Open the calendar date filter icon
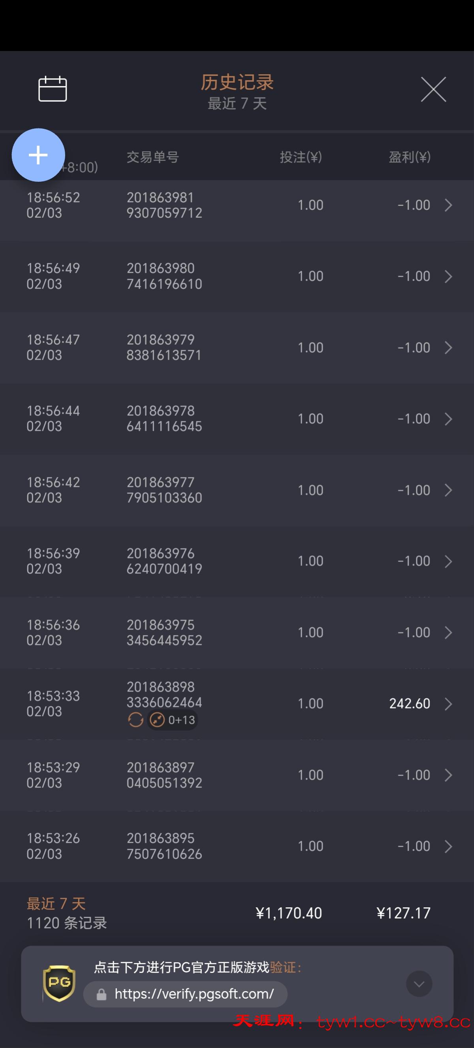This screenshot has width=474, height=1048. 53,89
